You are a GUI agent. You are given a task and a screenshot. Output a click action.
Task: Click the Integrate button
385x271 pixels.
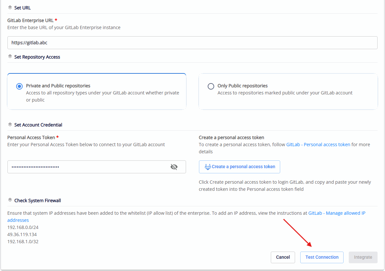(x=363, y=257)
